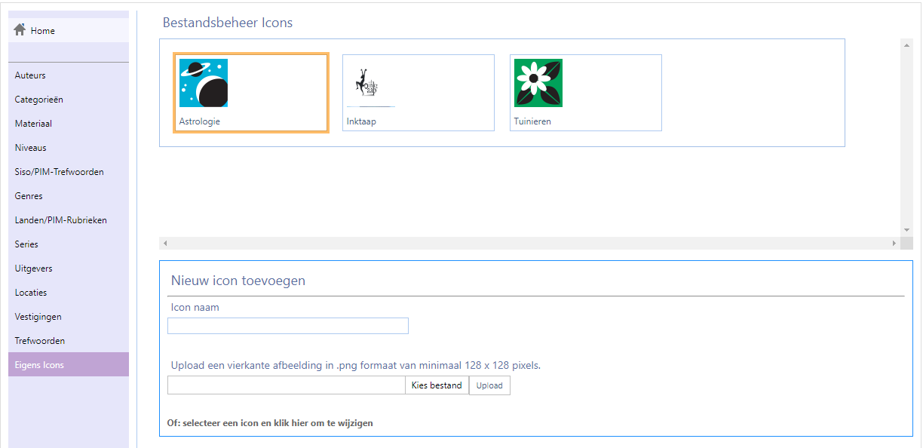Select Eigens Icons in sidebar

(39, 365)
